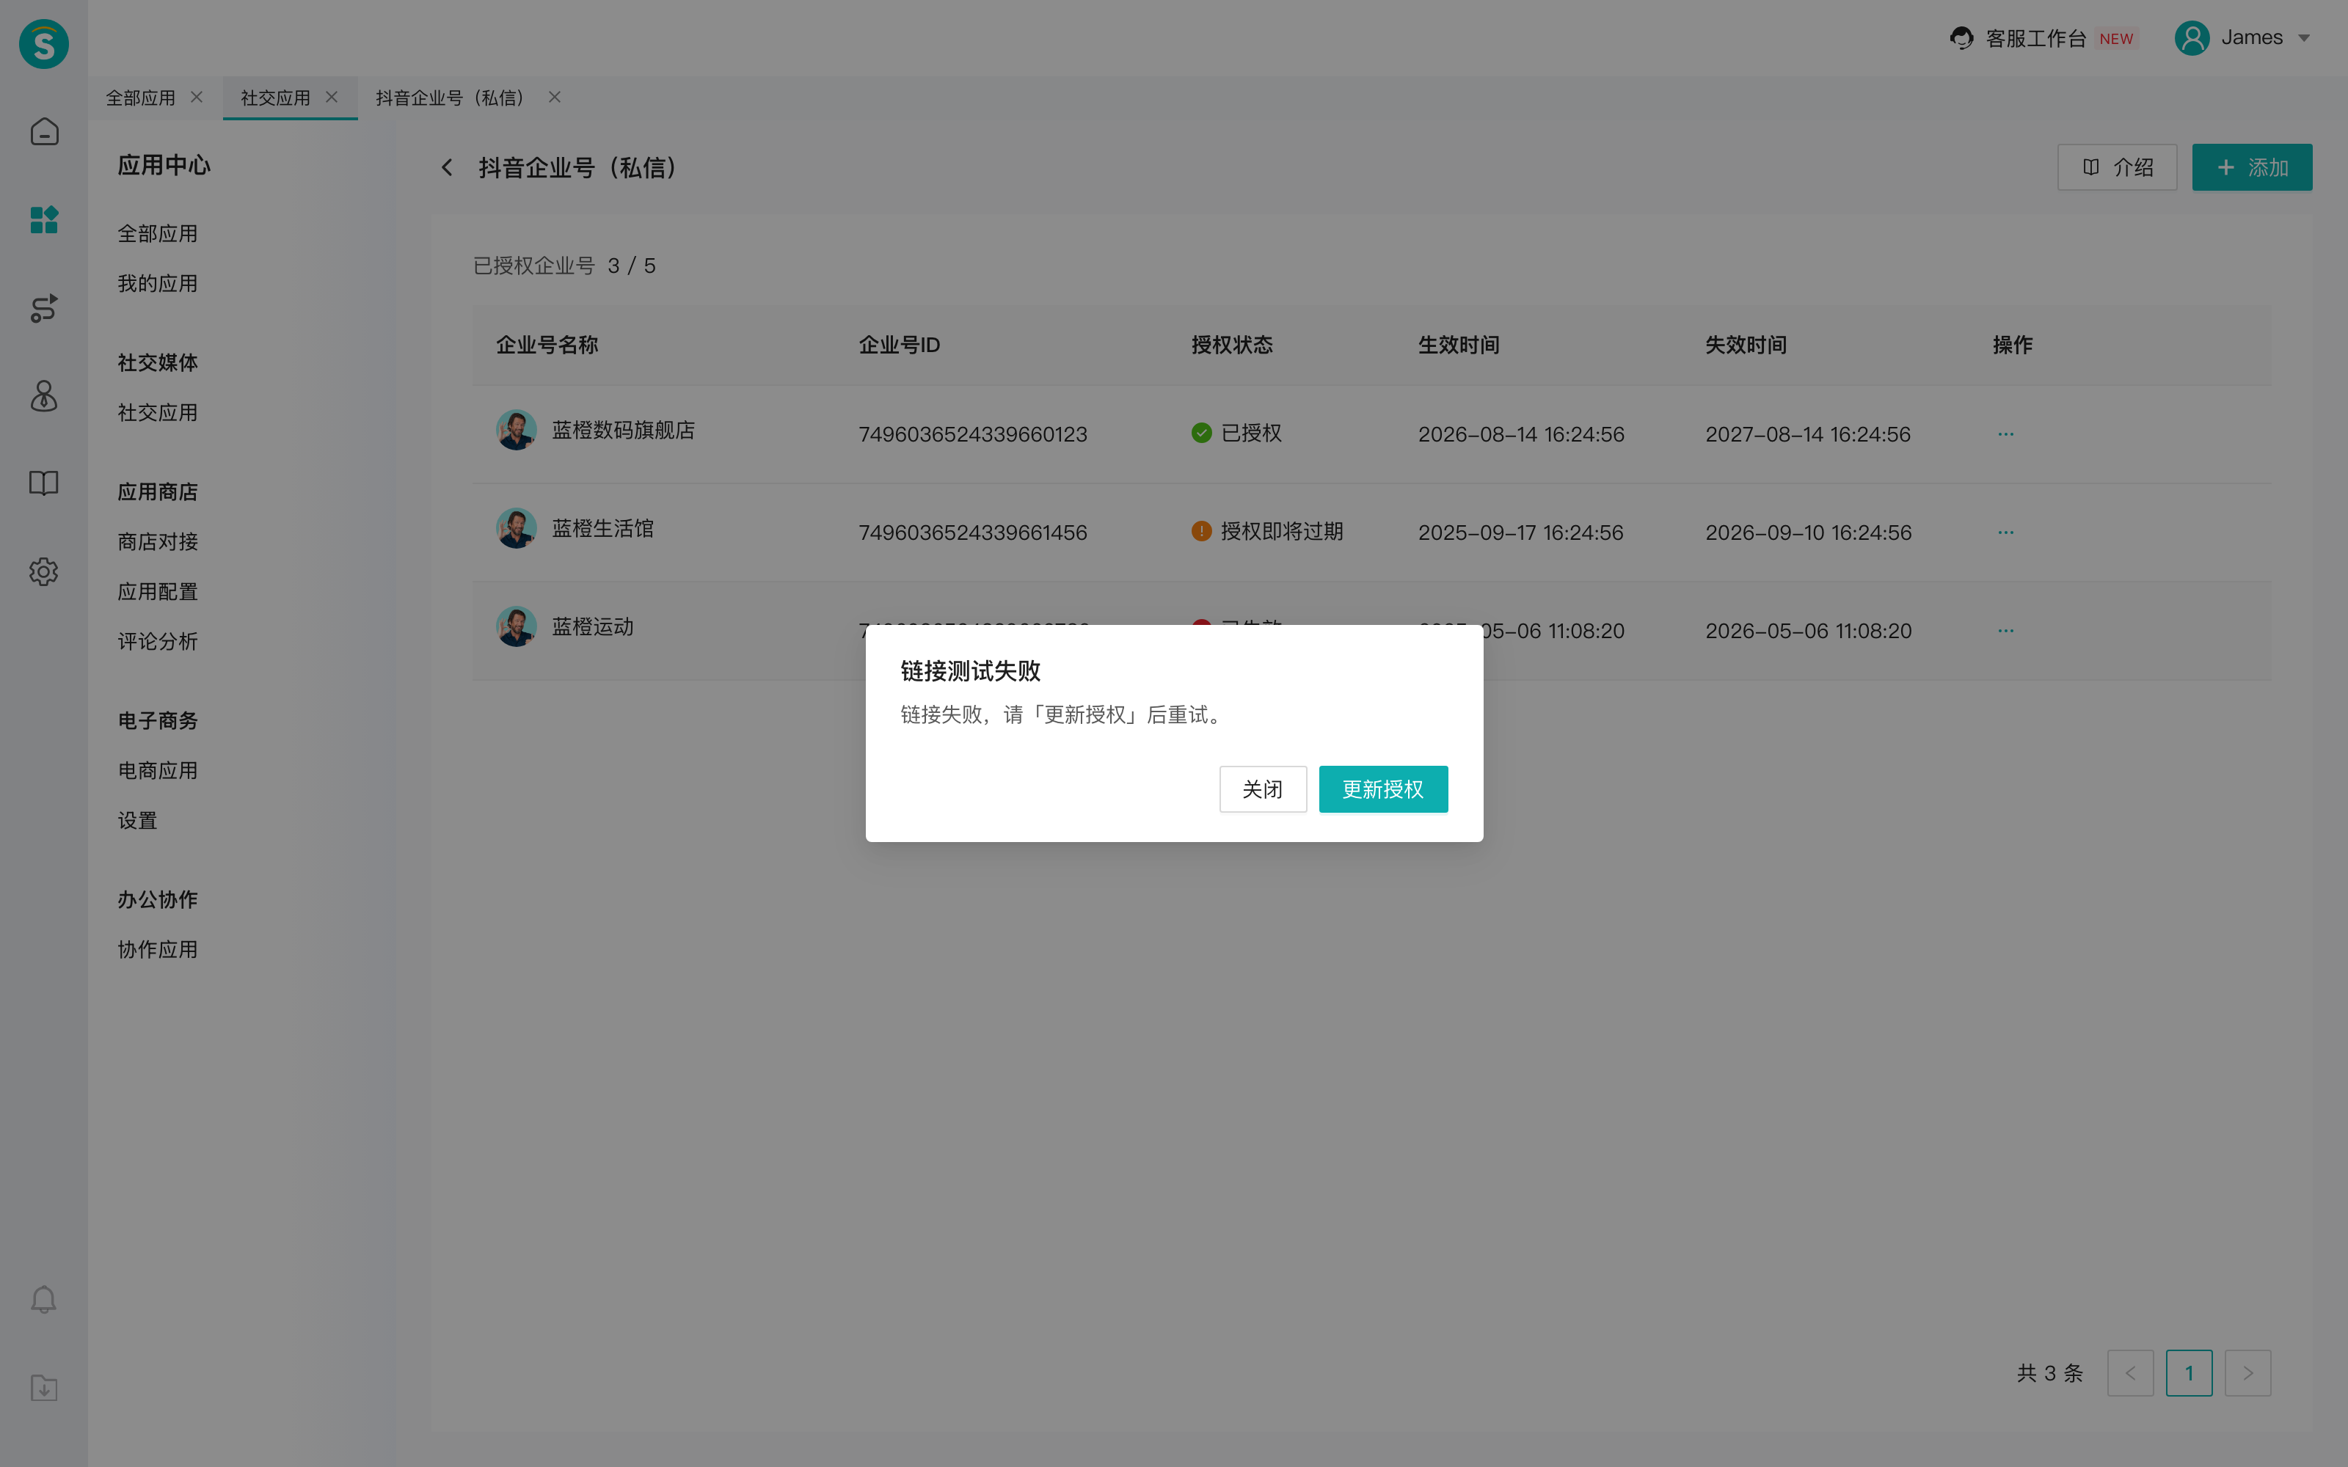Select 商店对接 in the sidebar menu

pyautogui.click(x=157, y=541)
